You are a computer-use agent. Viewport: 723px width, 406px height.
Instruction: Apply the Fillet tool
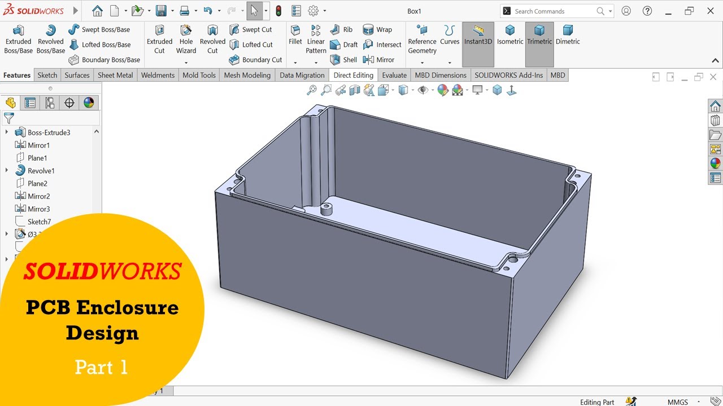(295, 35)
